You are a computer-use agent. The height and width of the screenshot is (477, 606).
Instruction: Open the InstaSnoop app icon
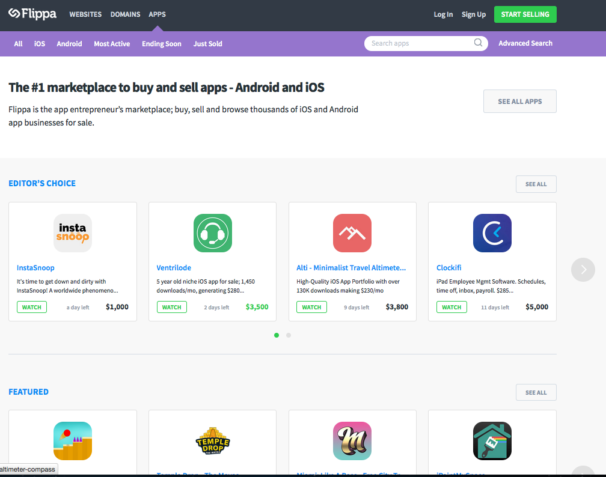point(73,233)
